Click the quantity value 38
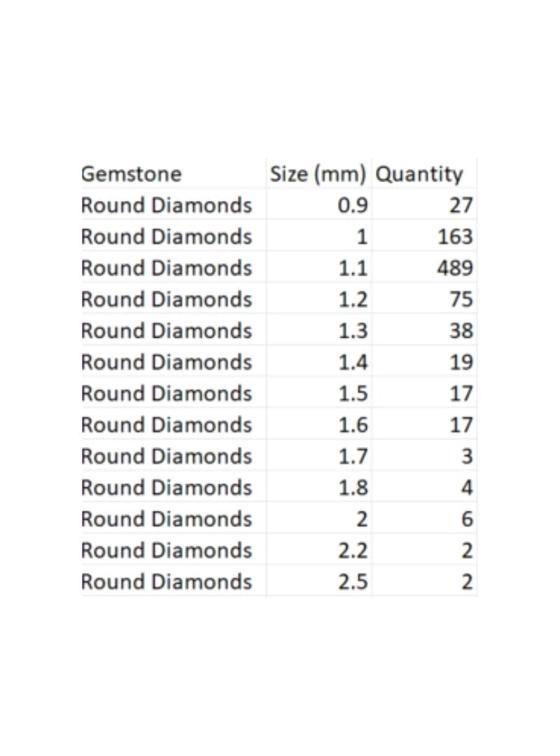 (x=461, y=331)
